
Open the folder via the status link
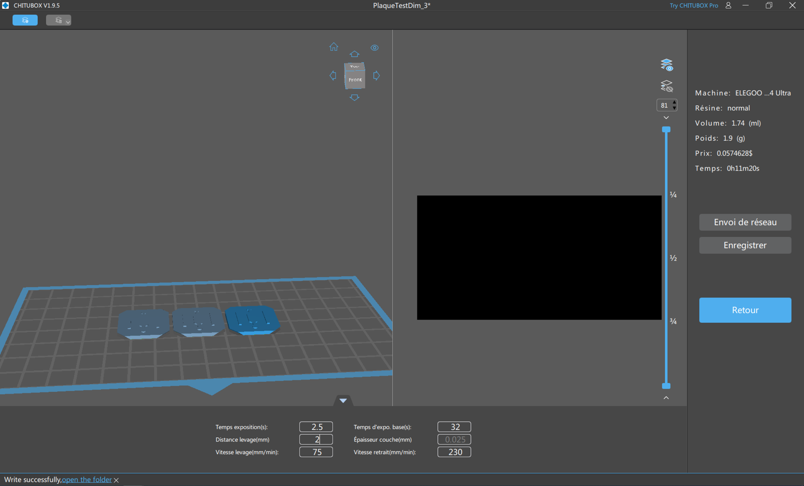point(87,479)
